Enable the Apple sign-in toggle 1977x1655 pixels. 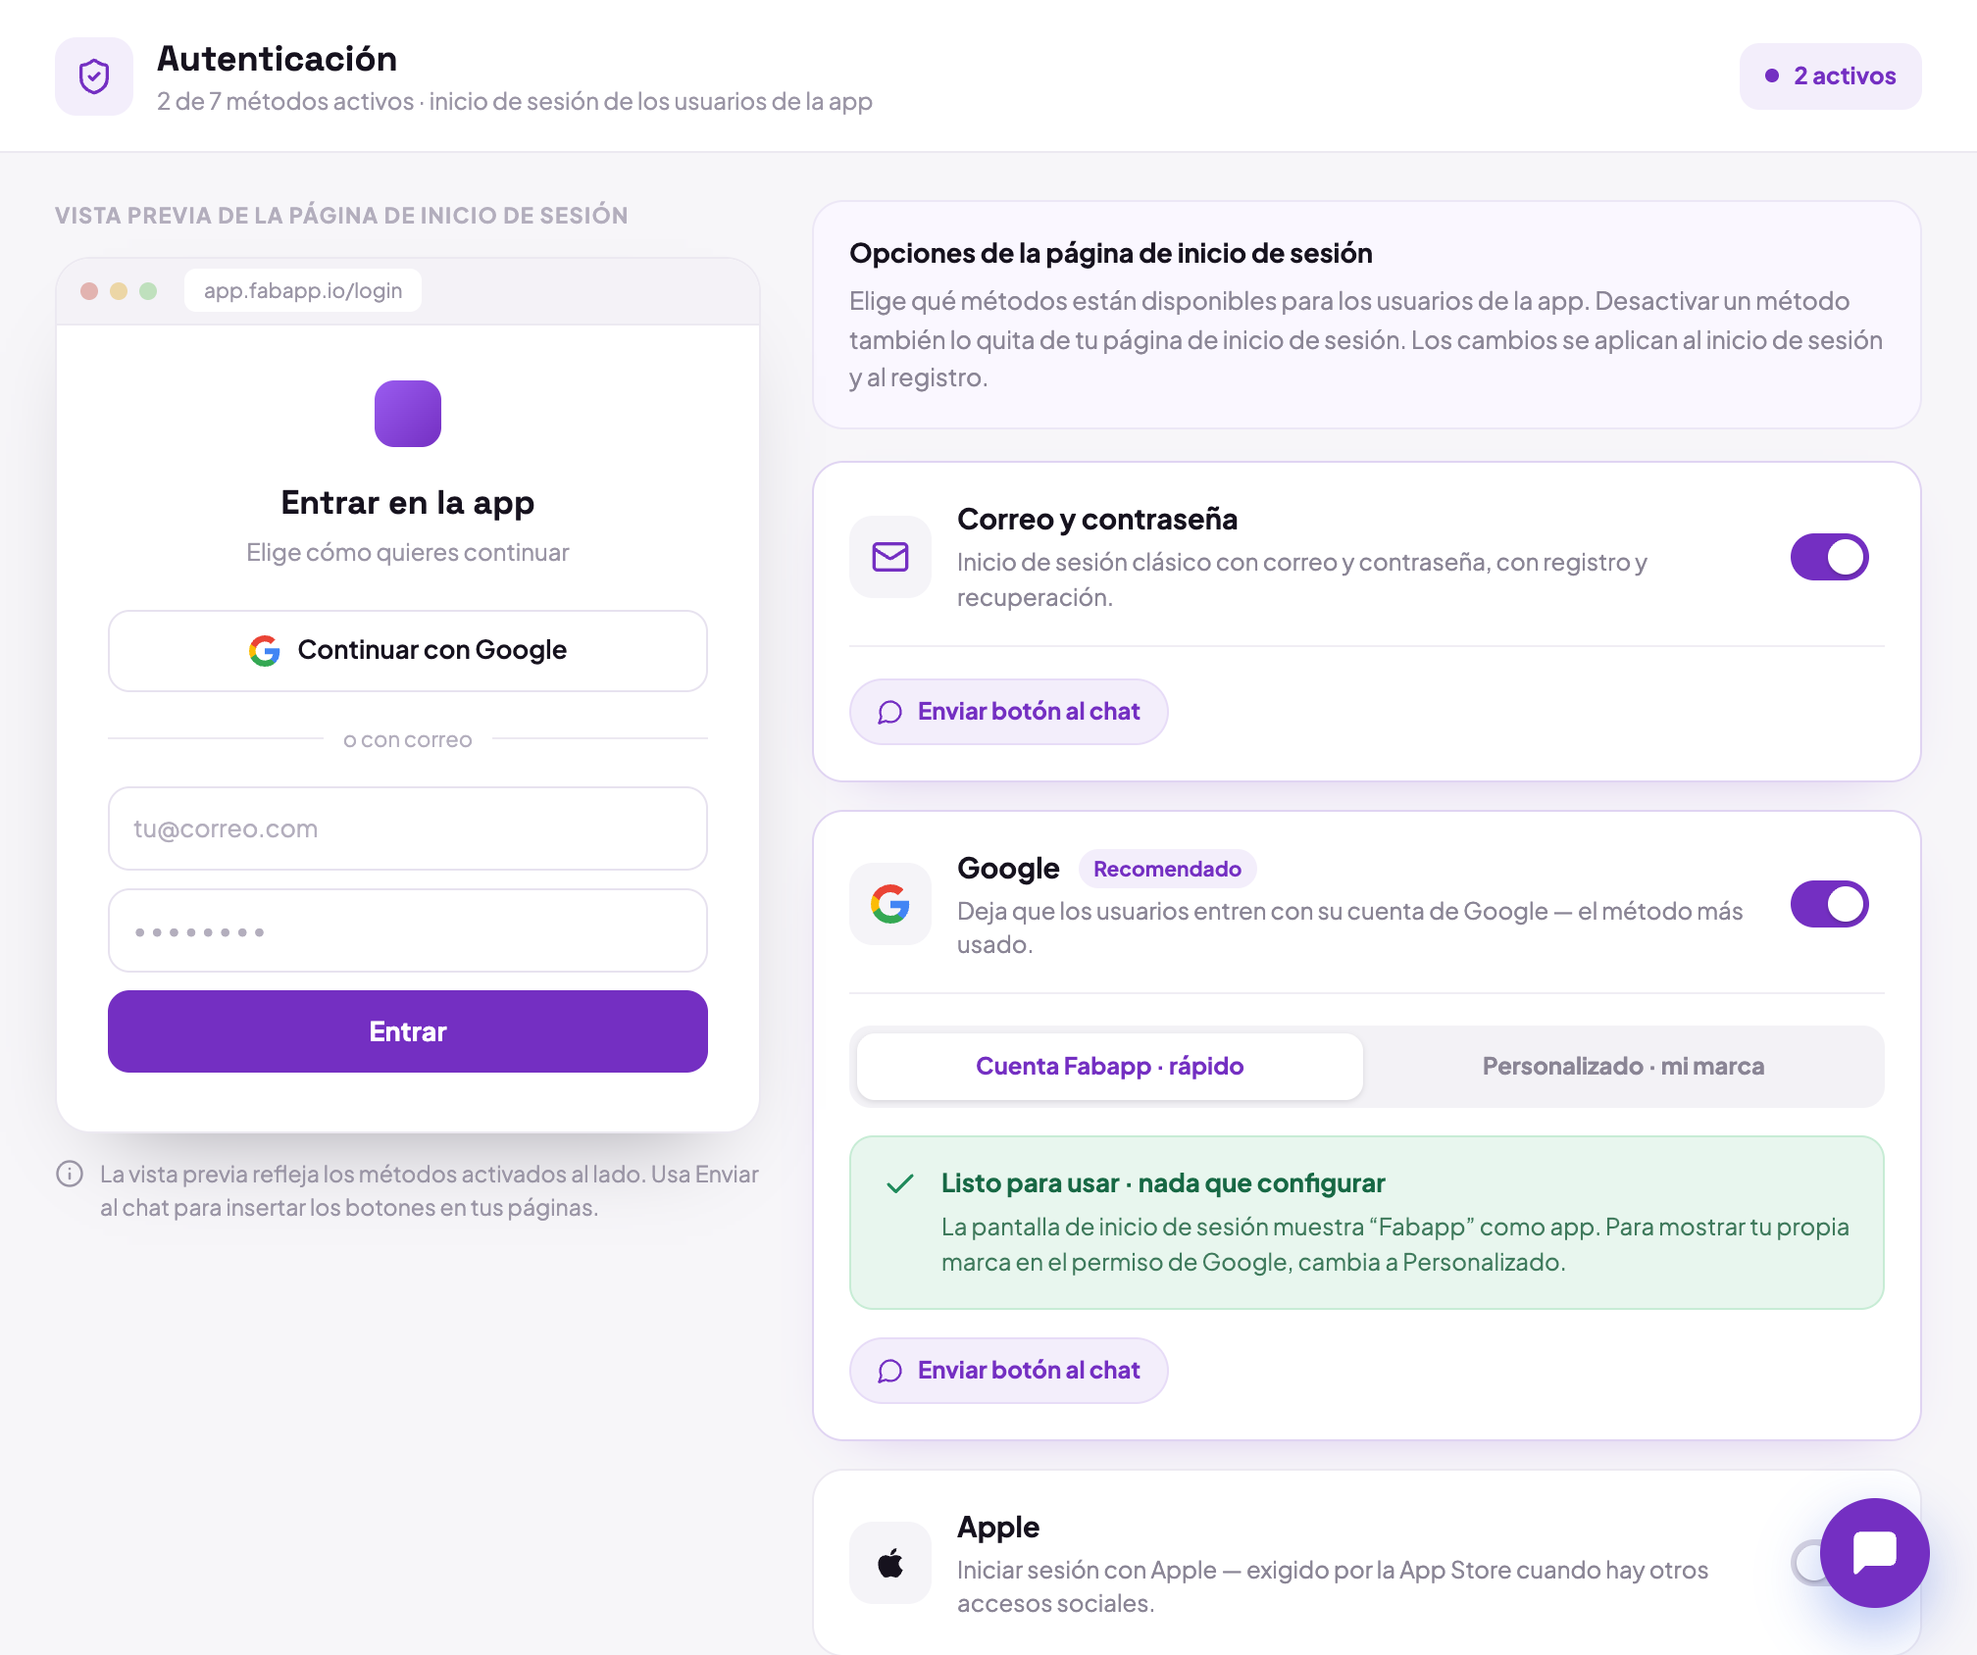tap(1809, 1563)
